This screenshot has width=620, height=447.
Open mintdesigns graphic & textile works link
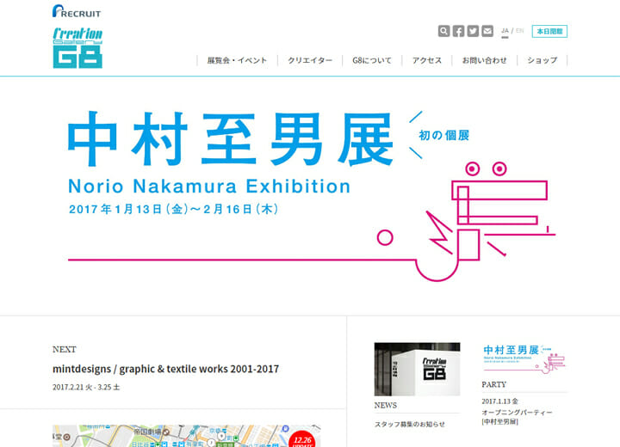[x=165, y=369]
